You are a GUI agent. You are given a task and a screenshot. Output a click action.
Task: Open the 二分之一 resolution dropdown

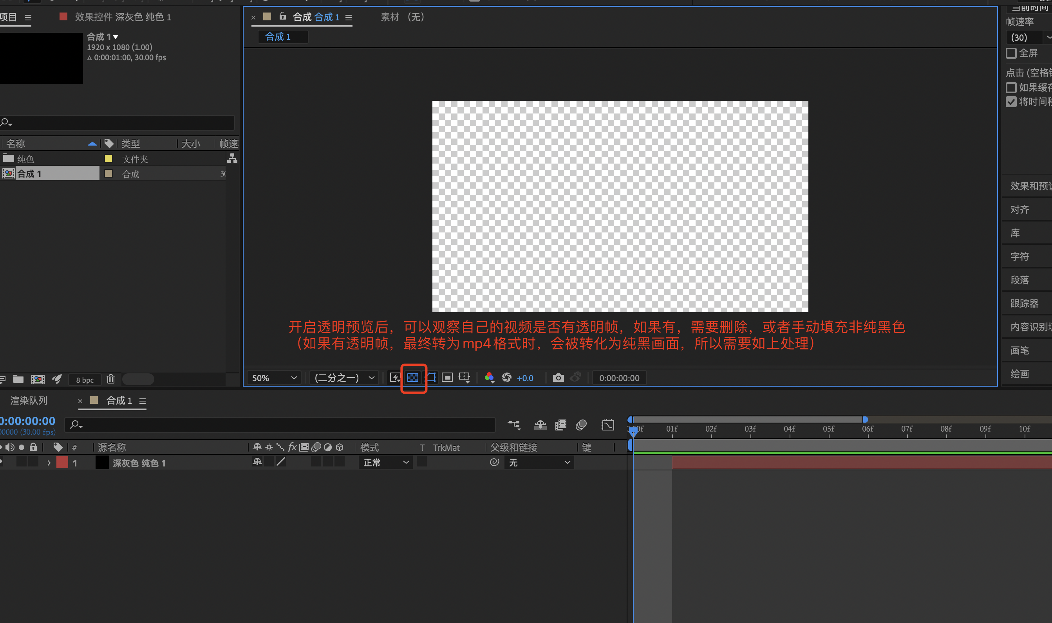click(x=344, y=378)
